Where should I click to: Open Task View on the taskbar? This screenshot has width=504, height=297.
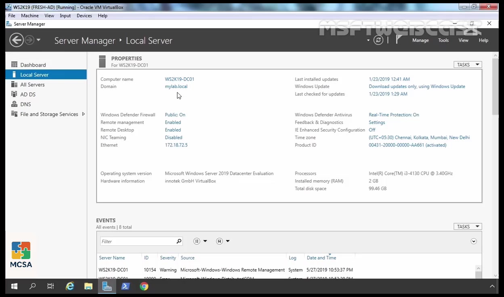click(x=50, y=287)
